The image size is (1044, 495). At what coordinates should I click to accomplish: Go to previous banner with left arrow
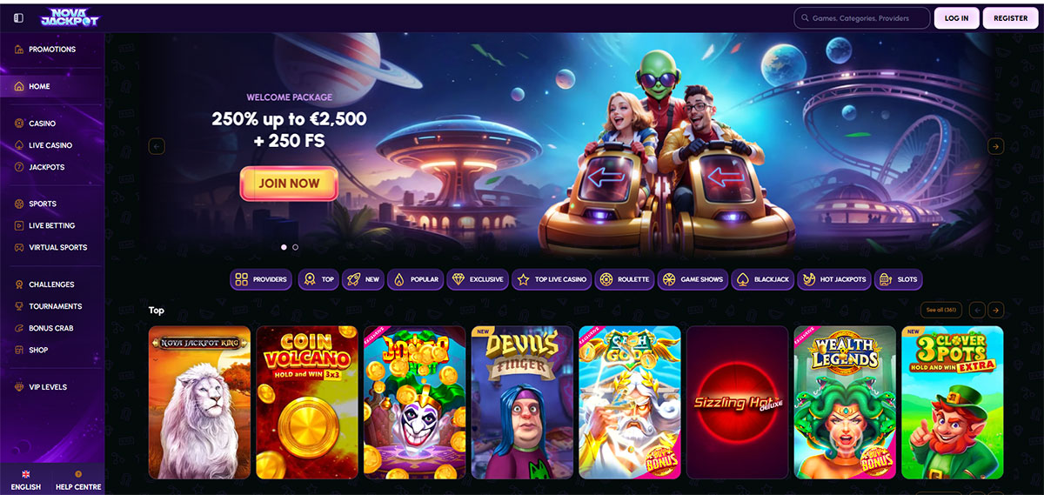pyautogui.click(x=157, y=146)
